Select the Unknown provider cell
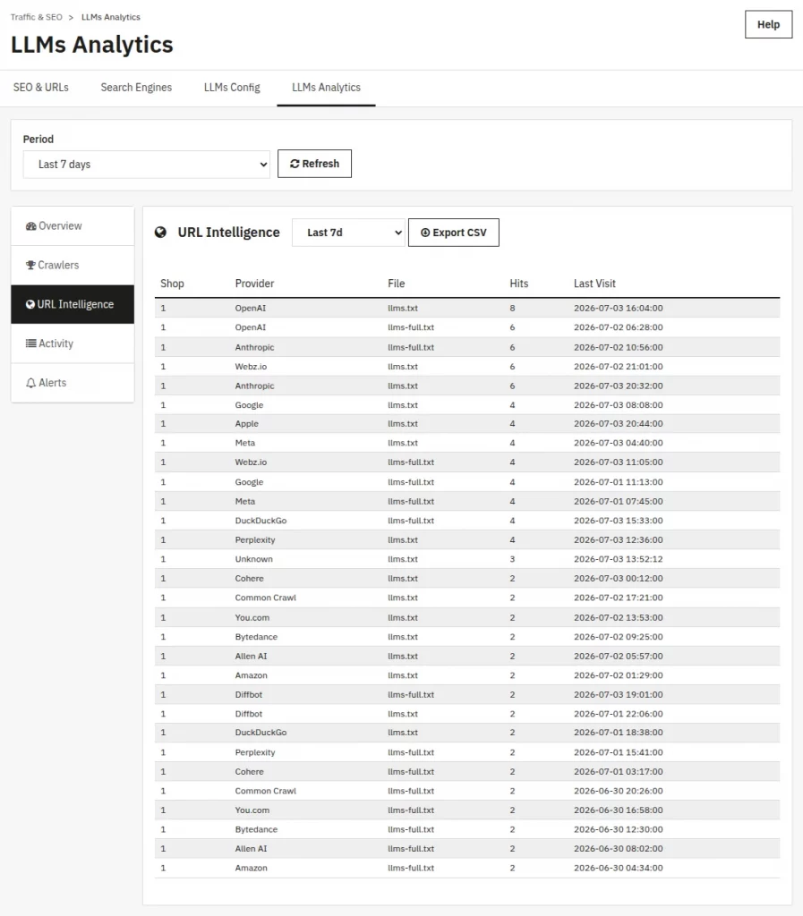The image size is (803, 916). [253, 559]
